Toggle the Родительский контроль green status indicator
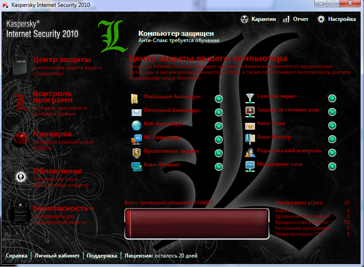Viewport: 364px width, 267px height. [x=332, y=152]
